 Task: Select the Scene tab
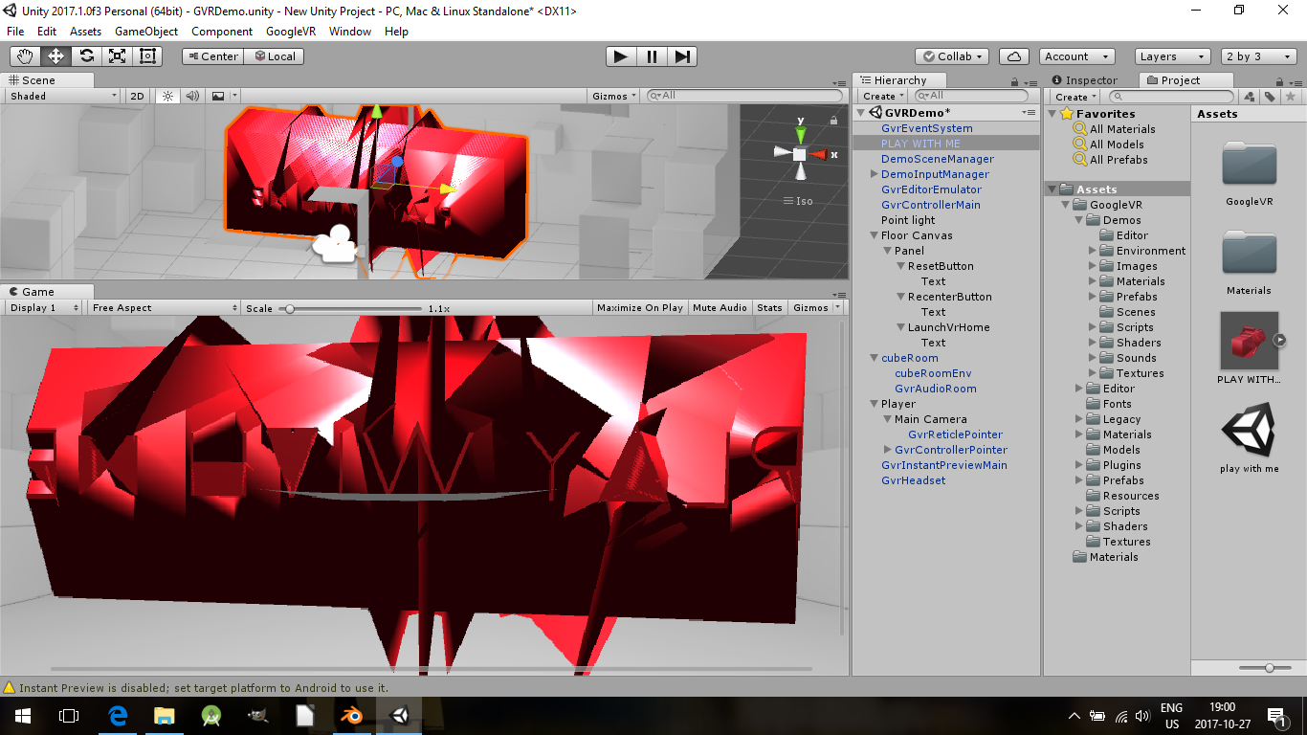click(x=38, y=80)
